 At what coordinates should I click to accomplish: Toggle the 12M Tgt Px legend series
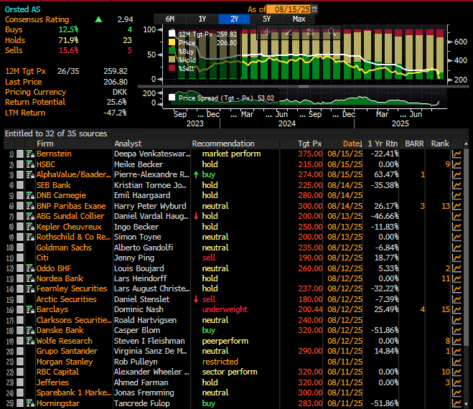coord(172,33)
